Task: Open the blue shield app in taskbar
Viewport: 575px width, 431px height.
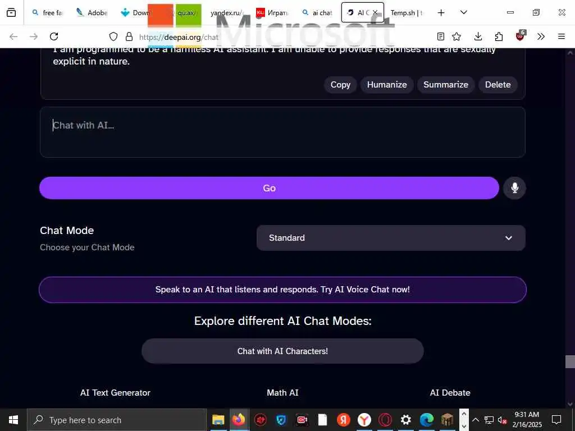Action: pos(281,420)
